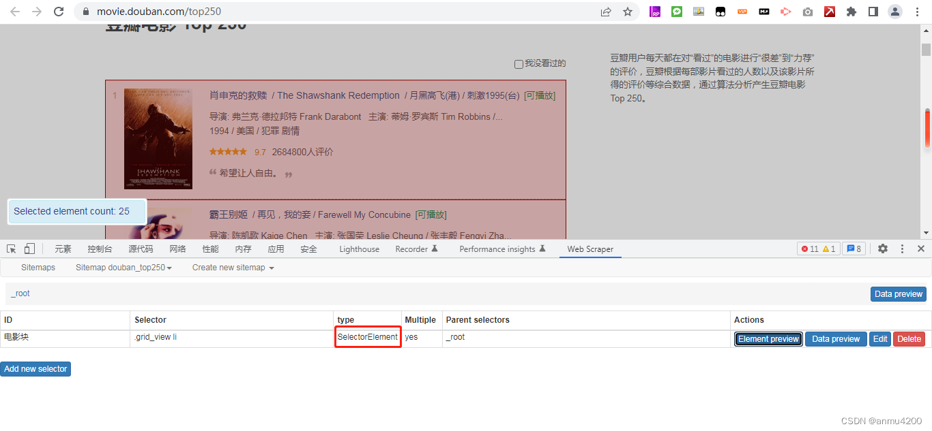Toggle the browser side panel
This screenshot has width=932, height=431.
point(873,12)
